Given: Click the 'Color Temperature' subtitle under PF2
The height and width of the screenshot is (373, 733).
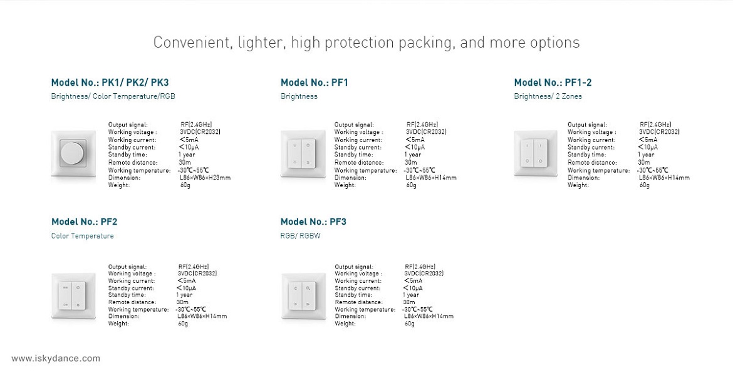Looking at the screenshot, I should coord(82,236).
